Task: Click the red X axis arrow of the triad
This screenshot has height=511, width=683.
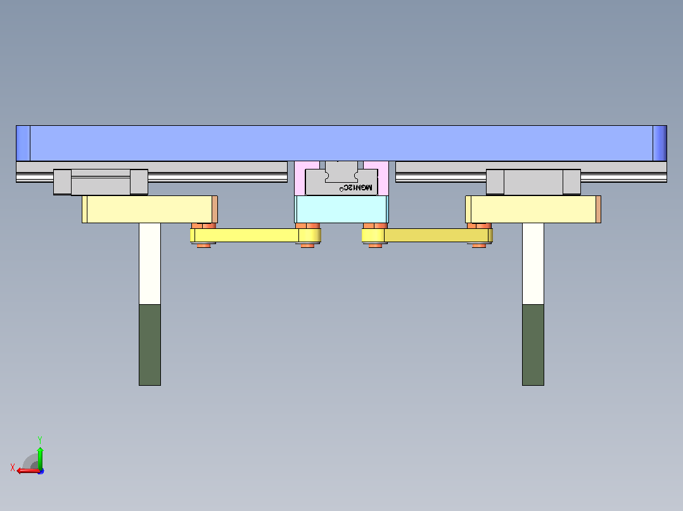Action: coord(28,471)
